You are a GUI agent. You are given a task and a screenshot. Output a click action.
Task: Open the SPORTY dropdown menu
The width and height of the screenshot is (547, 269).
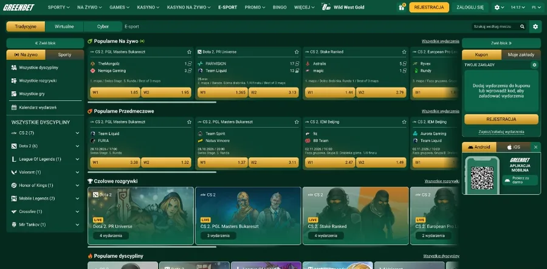[58, 7]
